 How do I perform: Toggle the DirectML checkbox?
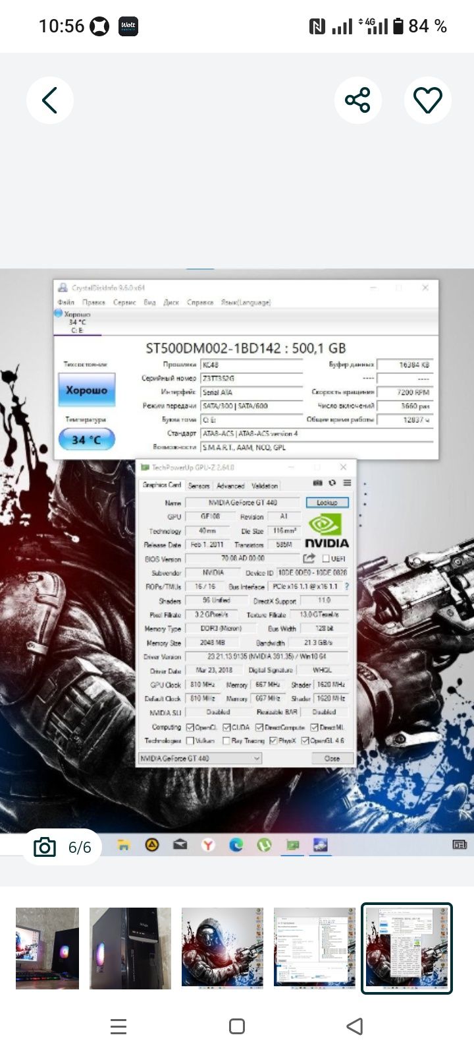coord(315,728)
